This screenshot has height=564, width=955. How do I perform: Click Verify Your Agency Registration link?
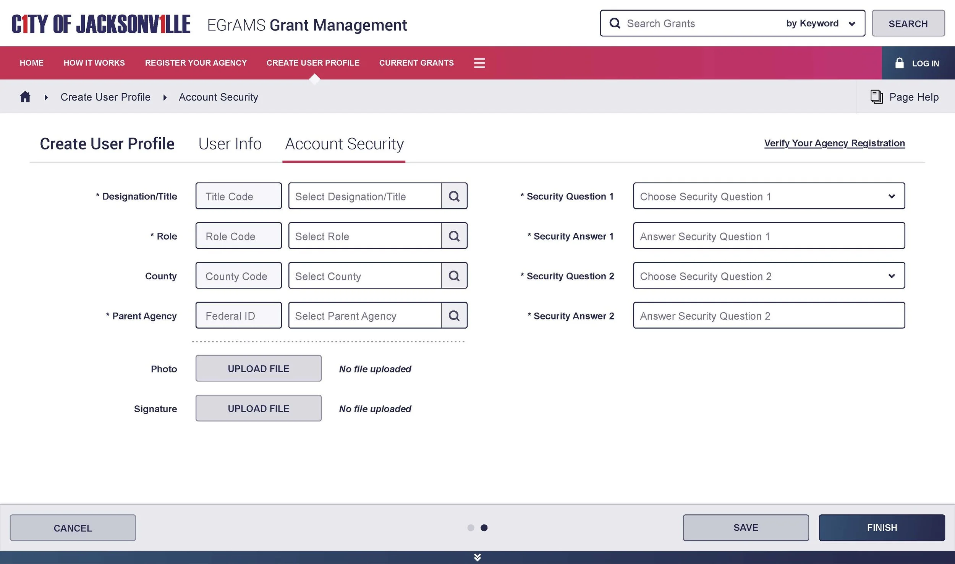834,143
